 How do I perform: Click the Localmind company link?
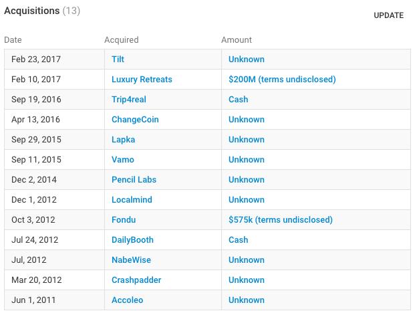tap(132, 200)
